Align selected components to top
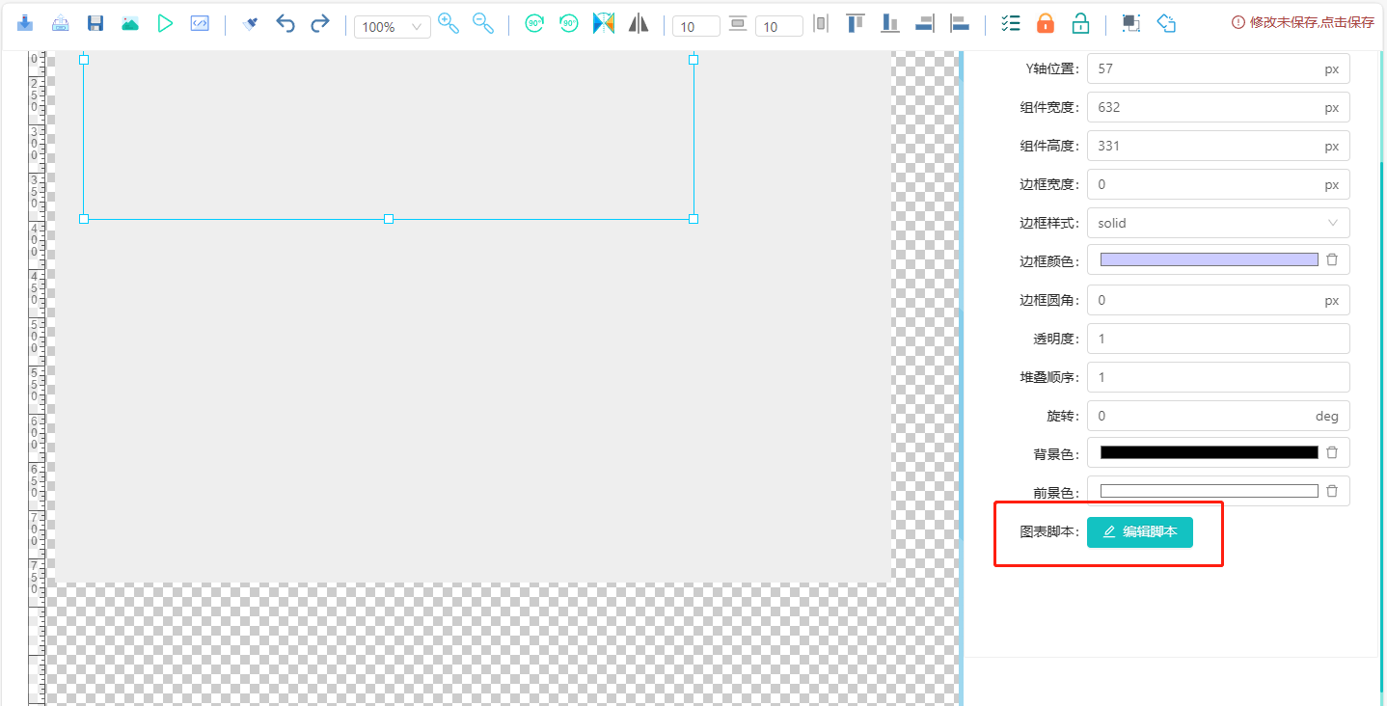Image resolution: width=1387 pixels, height=706 pixels. click(x=856, y=23)
